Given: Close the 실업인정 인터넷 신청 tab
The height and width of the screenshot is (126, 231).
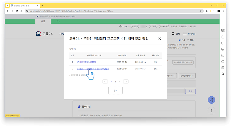Looking at the screenshot, I should pos(38,6).
